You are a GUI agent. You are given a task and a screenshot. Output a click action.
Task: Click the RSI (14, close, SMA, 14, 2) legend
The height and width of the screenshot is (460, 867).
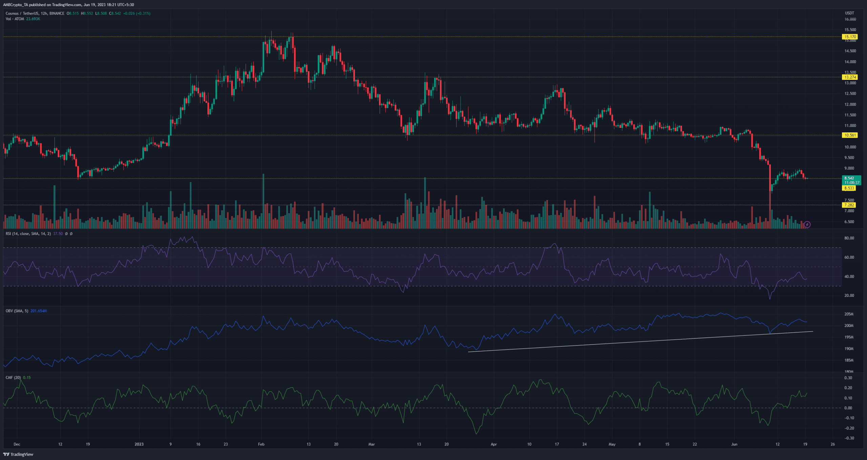(x=28, y=234)
